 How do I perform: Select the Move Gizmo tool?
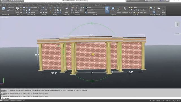pos(119,10)
